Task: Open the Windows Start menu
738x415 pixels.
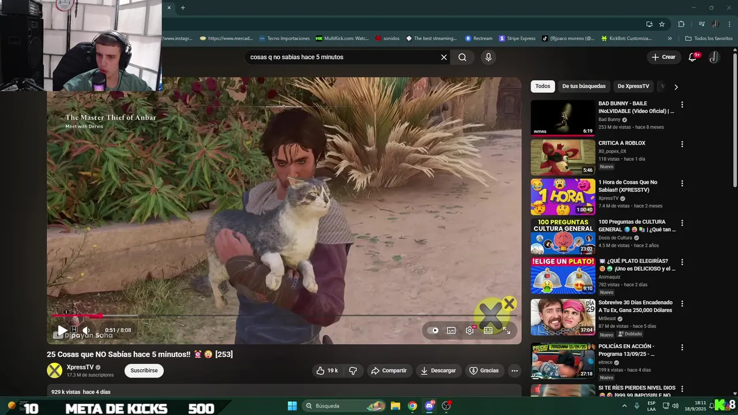Action: (292, 406)
